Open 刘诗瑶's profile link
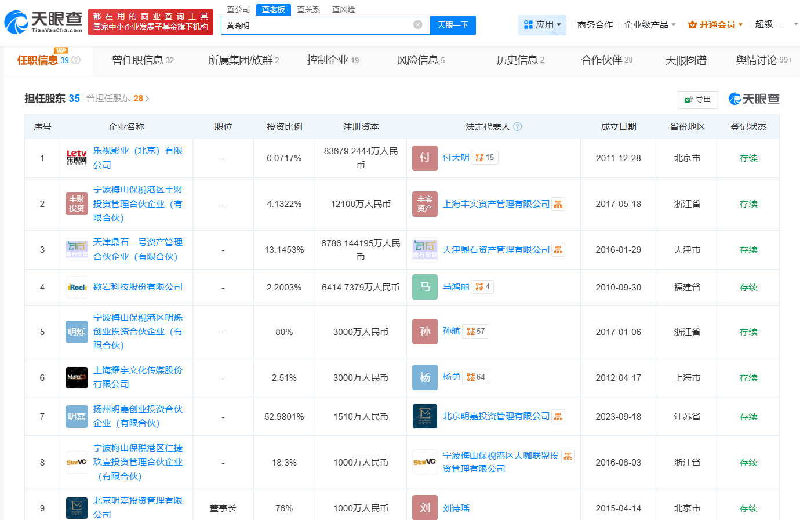The width and height of the screenshot is (800, 520). click(x=455, y=508)
